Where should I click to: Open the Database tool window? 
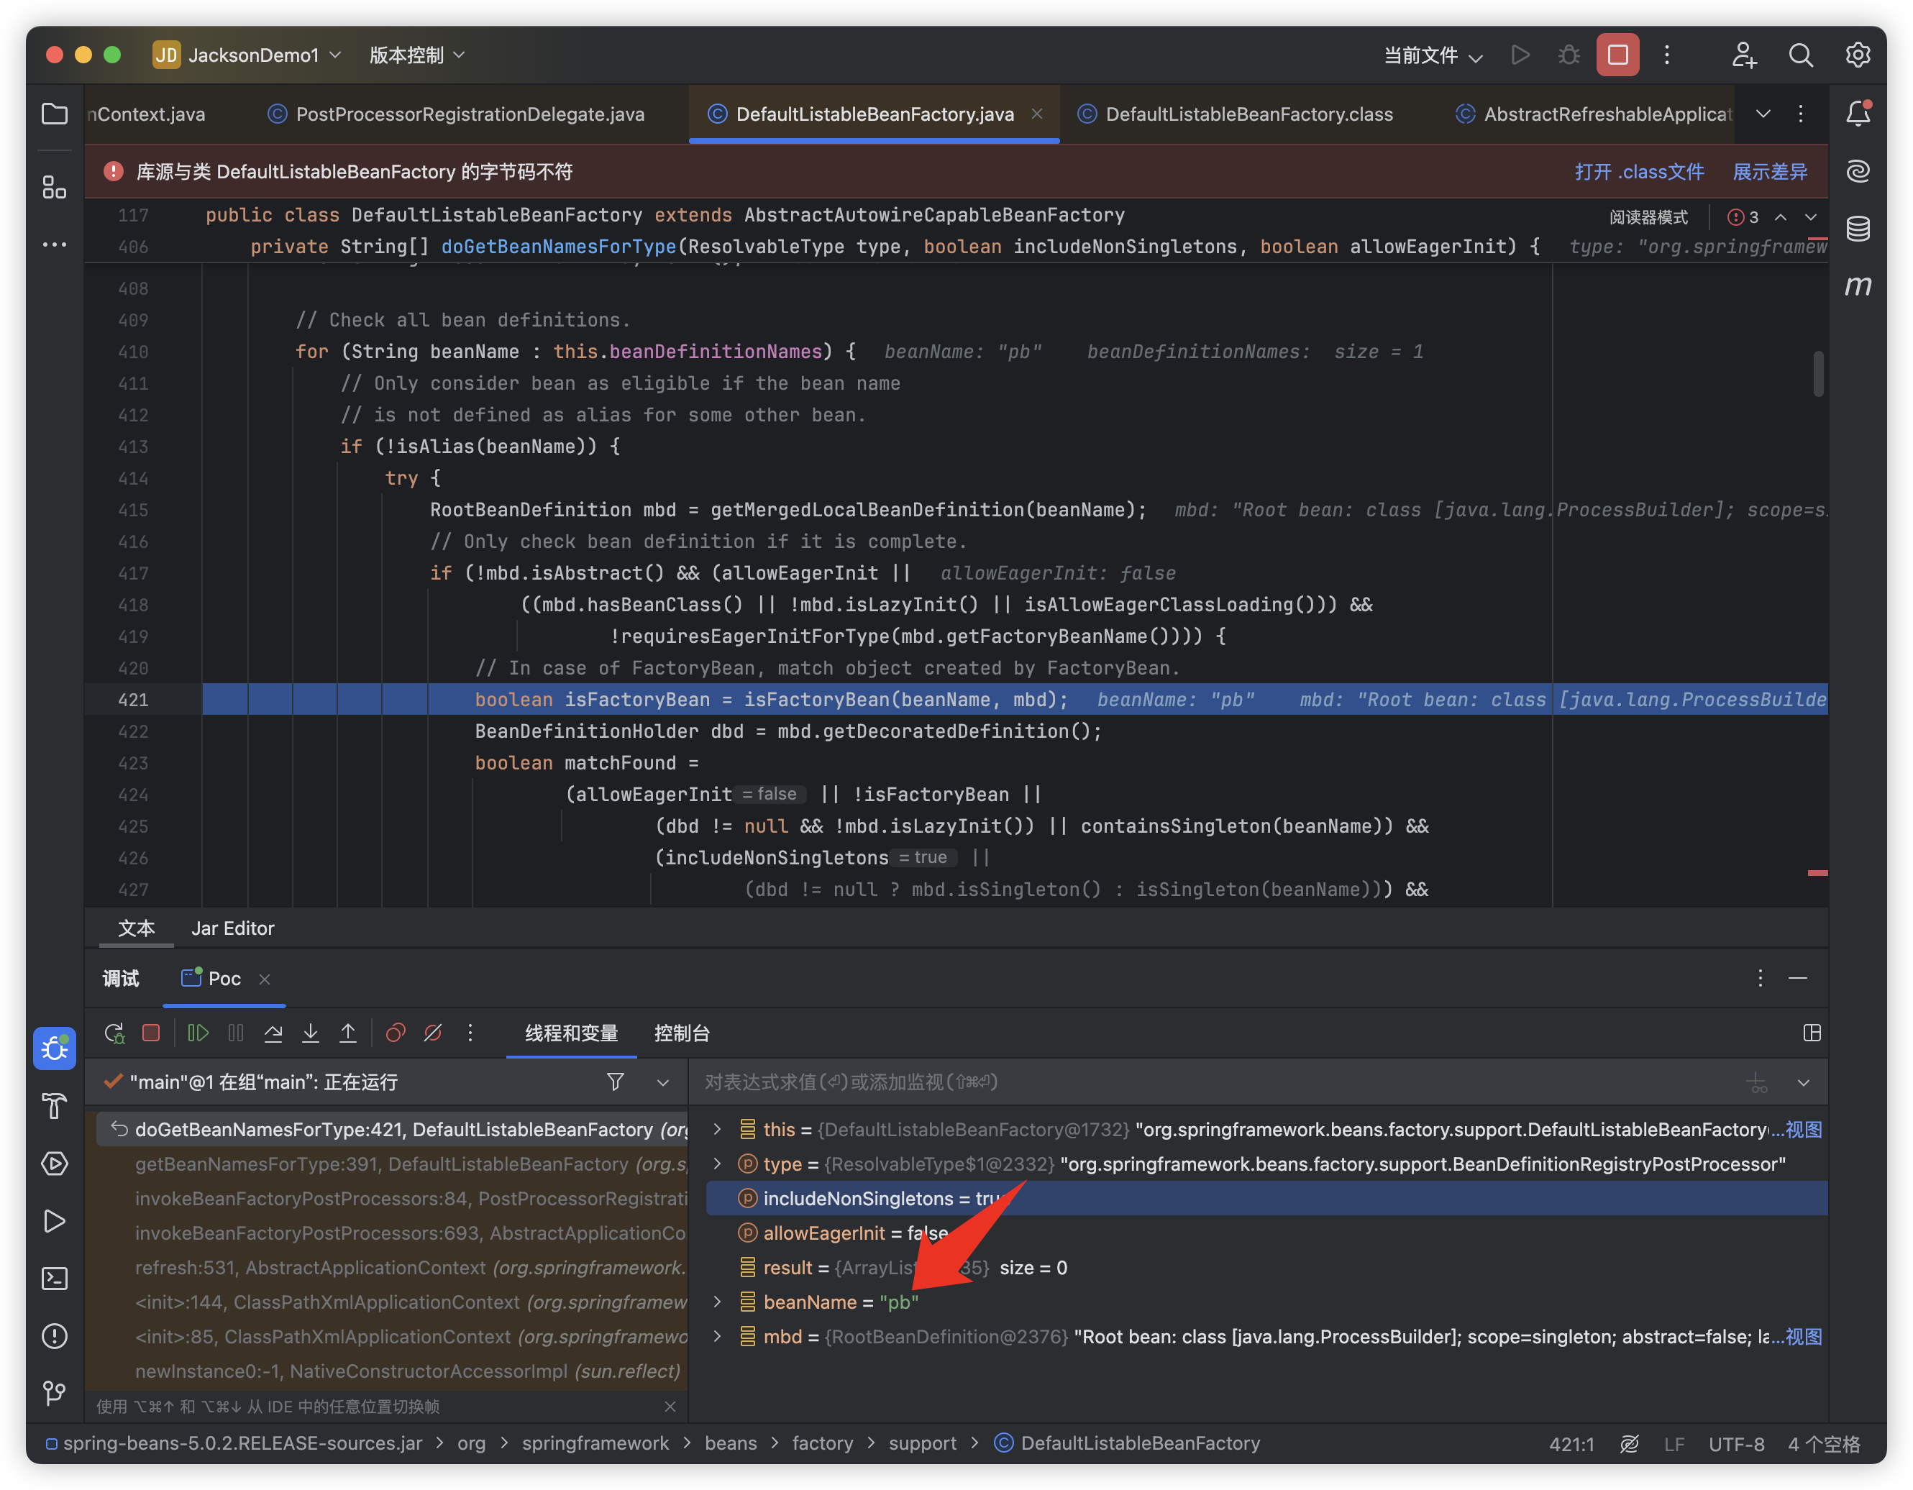tap(1858, 229)
